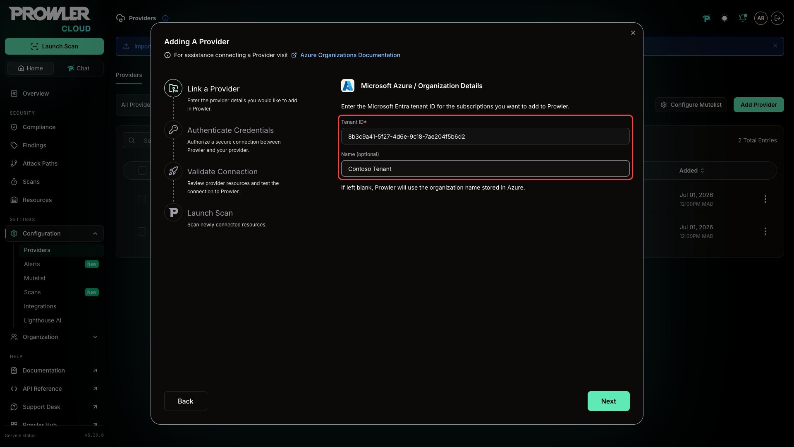Open Findings in the sidebar

[x=54, y=145]
